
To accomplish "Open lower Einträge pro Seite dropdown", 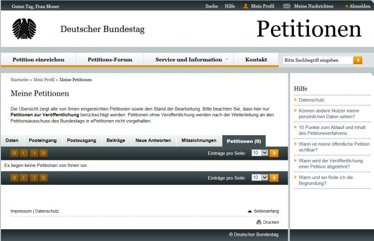I will 260,178.
